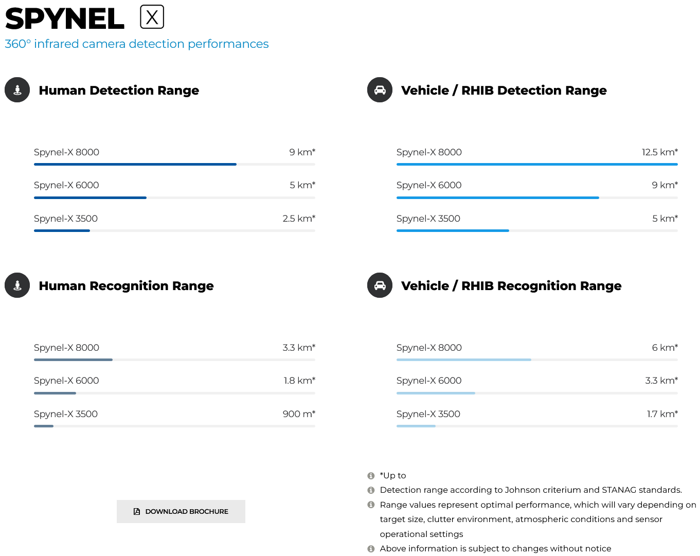Click the 360° infrared camera detection subtitle
The image size is (700, 556).
[137, 44]
